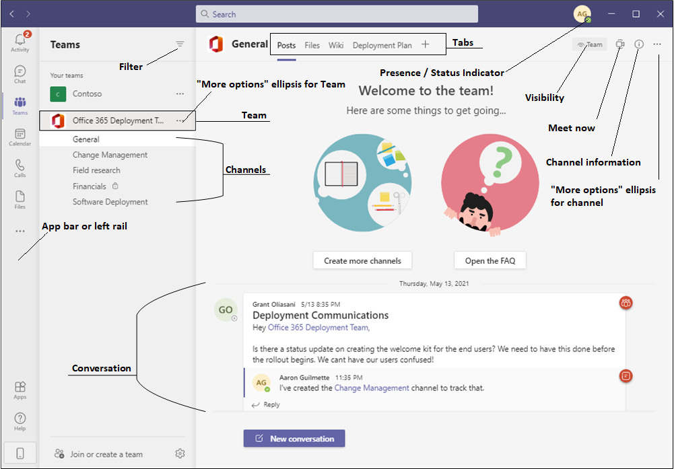Collapse the Office 365 Deployment Team row

coord(118,120)
